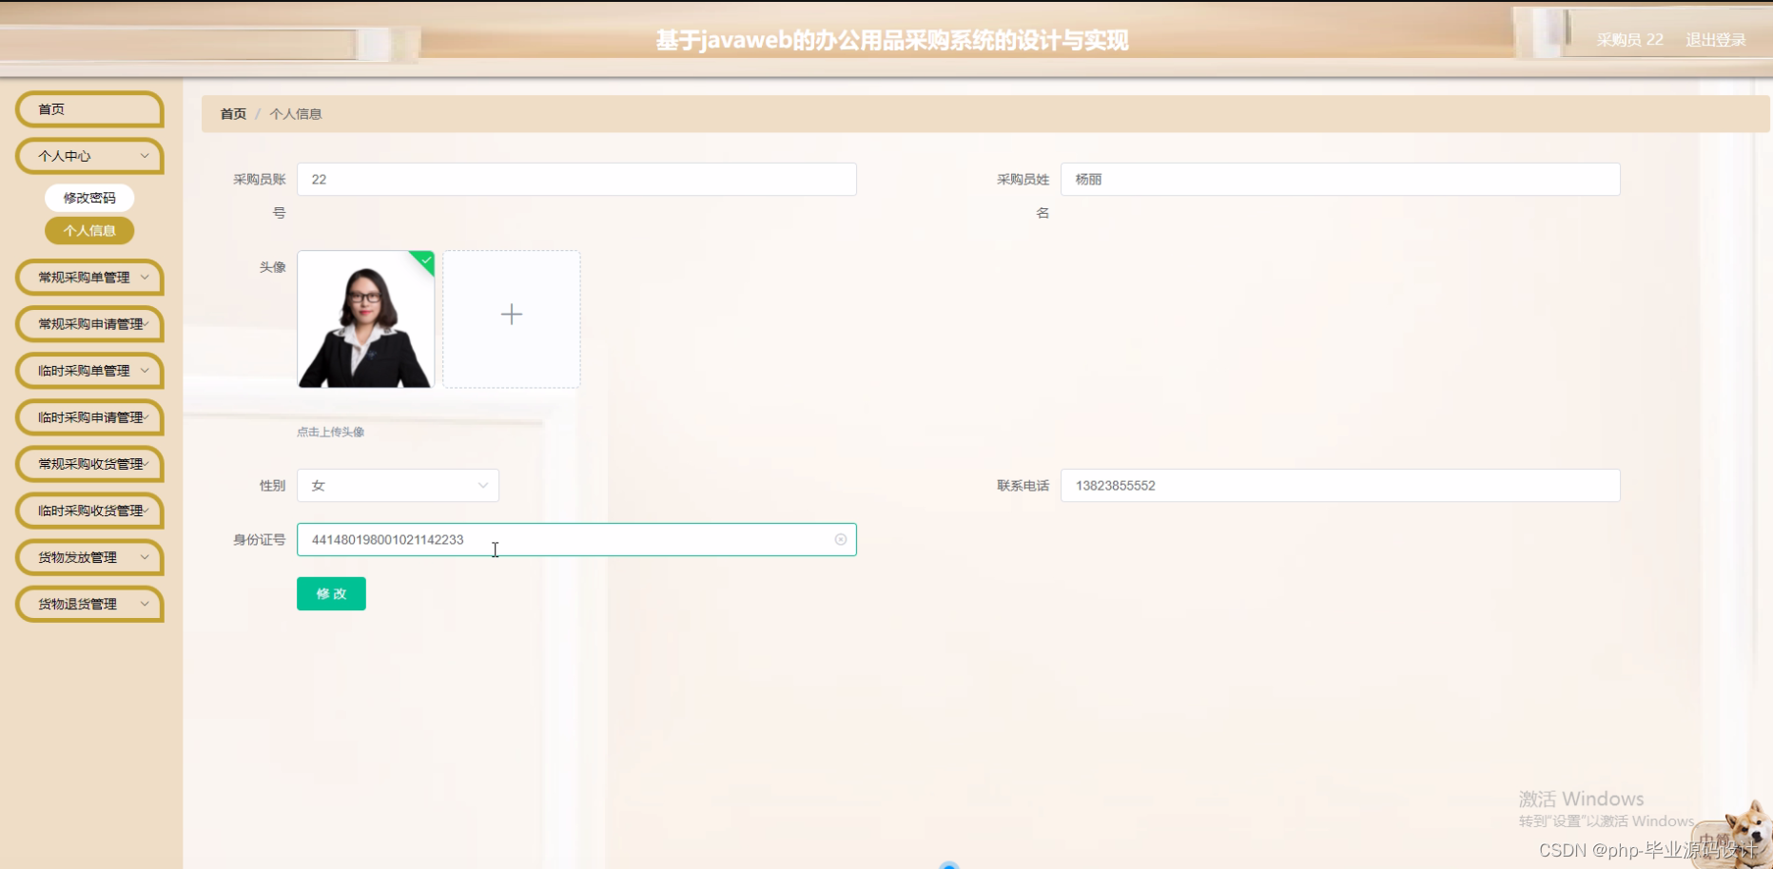Click 首页 in the breadcrumb

click(x=232, y=113)
